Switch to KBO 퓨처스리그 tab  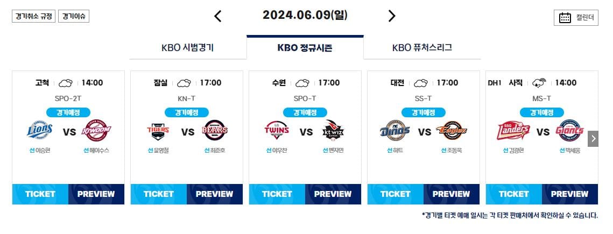[422, 48]
